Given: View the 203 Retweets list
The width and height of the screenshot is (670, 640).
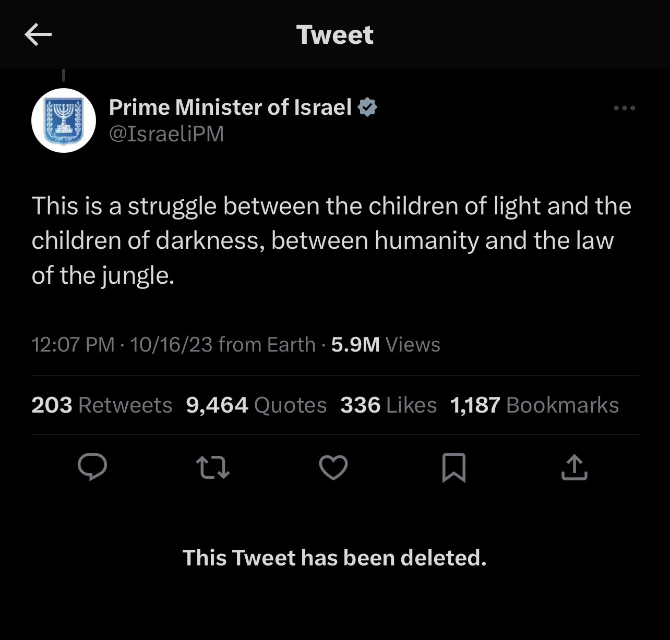Looking at the screenshot, I should pyautogui.click(x=102, y=405).
